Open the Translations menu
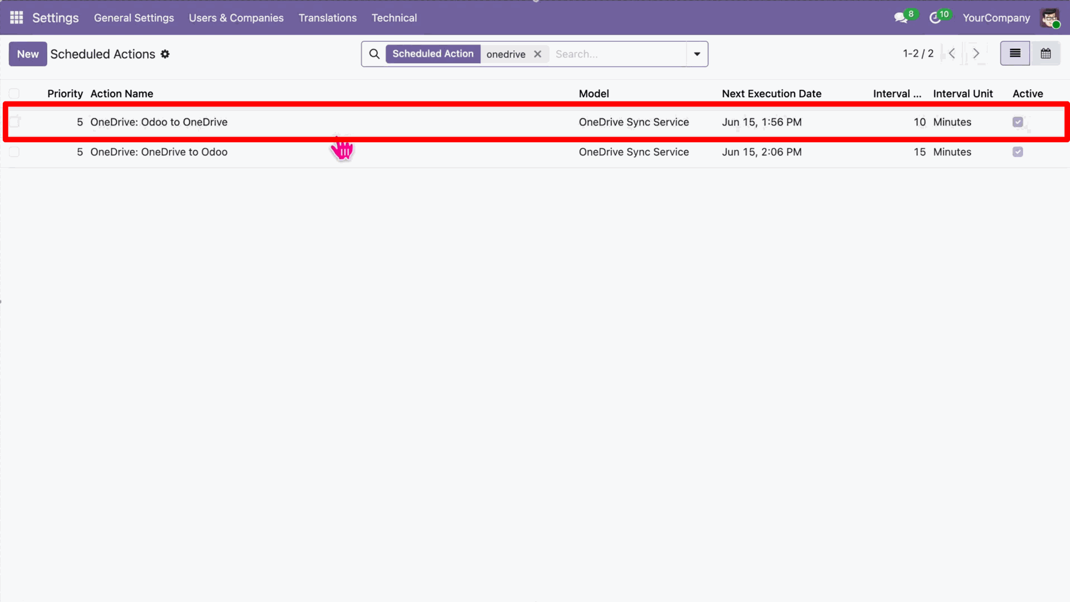The width and height of the screenshot is (1070, 602). click(328, 18)
